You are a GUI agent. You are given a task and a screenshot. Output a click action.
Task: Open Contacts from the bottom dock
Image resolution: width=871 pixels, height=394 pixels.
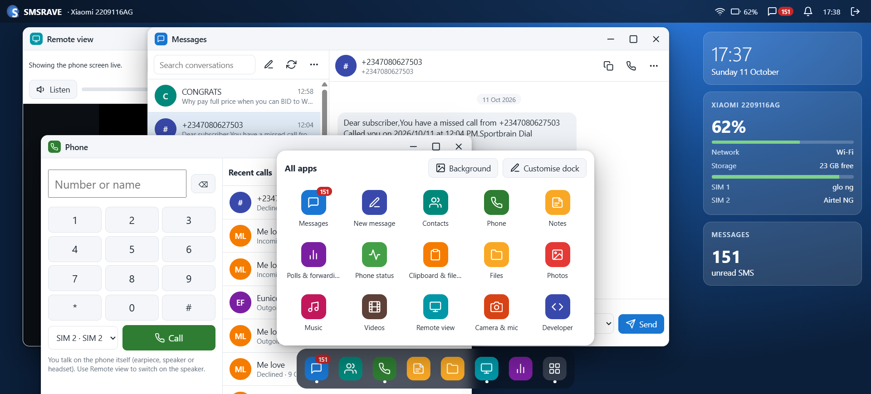[x=350, y=369]
